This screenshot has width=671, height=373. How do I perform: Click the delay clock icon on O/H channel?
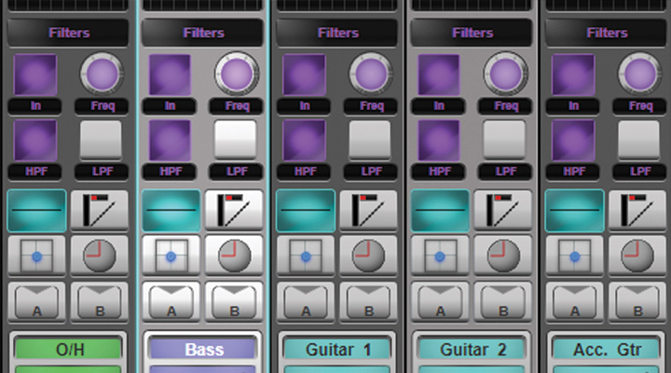point(100,256)
